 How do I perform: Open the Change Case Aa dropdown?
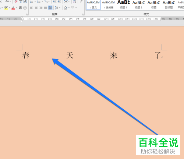8,1
